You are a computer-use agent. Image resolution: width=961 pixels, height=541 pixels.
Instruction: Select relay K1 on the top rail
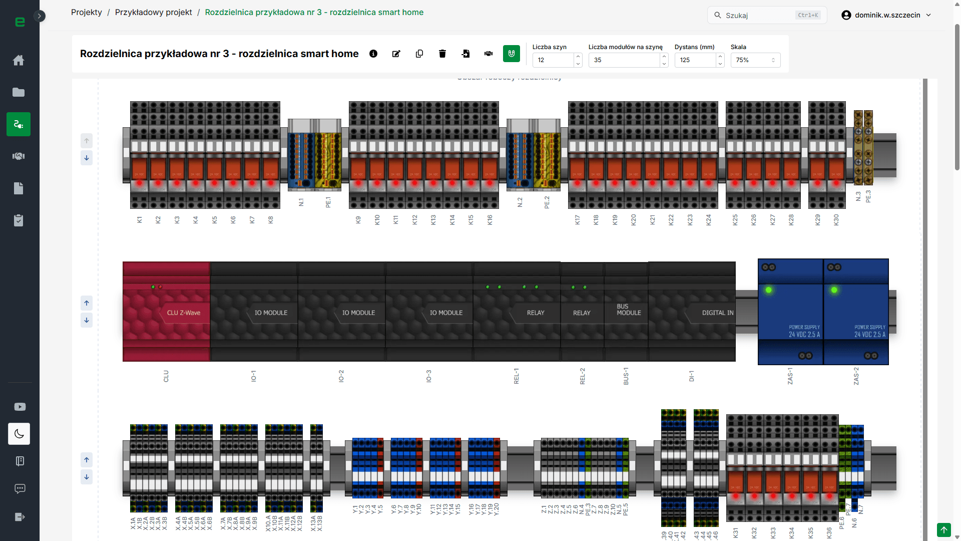tap(140, 155)
